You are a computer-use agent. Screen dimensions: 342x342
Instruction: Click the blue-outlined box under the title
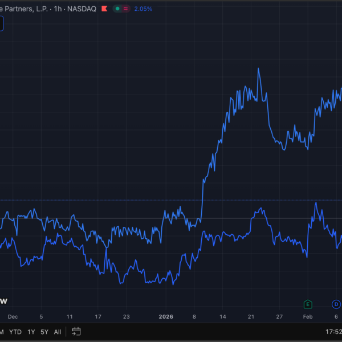point(2,23)
